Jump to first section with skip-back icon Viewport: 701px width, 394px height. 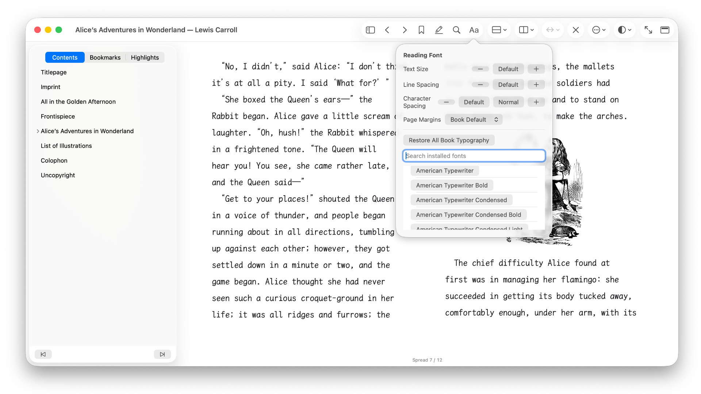click(43, 354)
